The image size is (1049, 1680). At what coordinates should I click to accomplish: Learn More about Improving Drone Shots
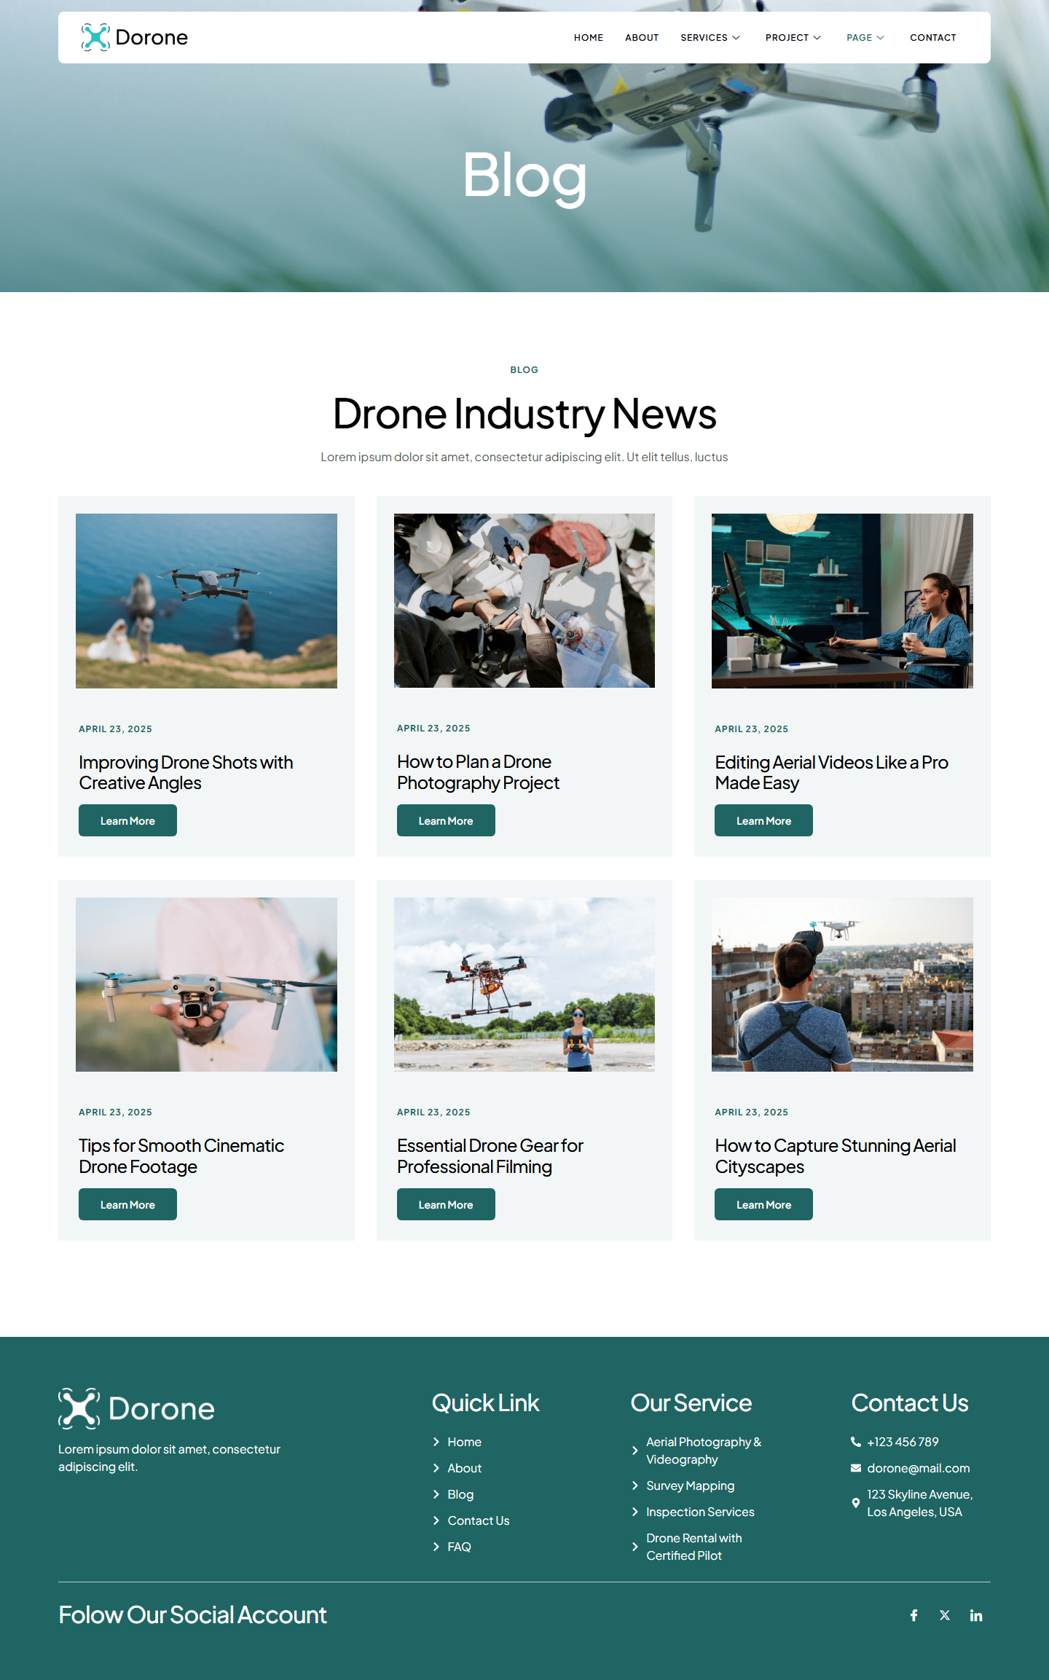(127, 820)
